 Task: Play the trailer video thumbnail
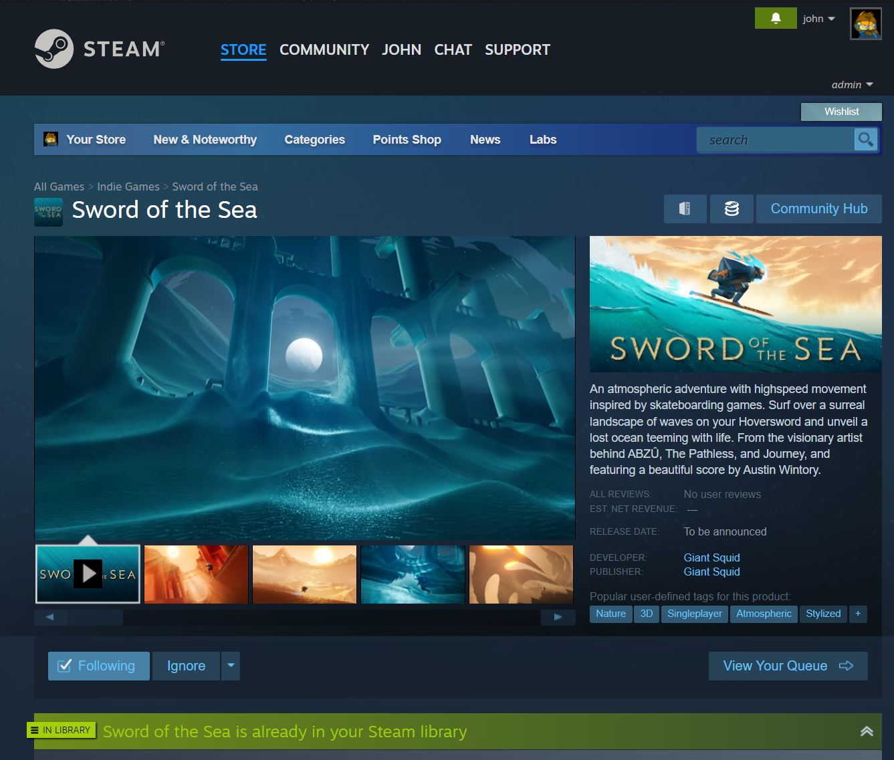pos(88,574)
